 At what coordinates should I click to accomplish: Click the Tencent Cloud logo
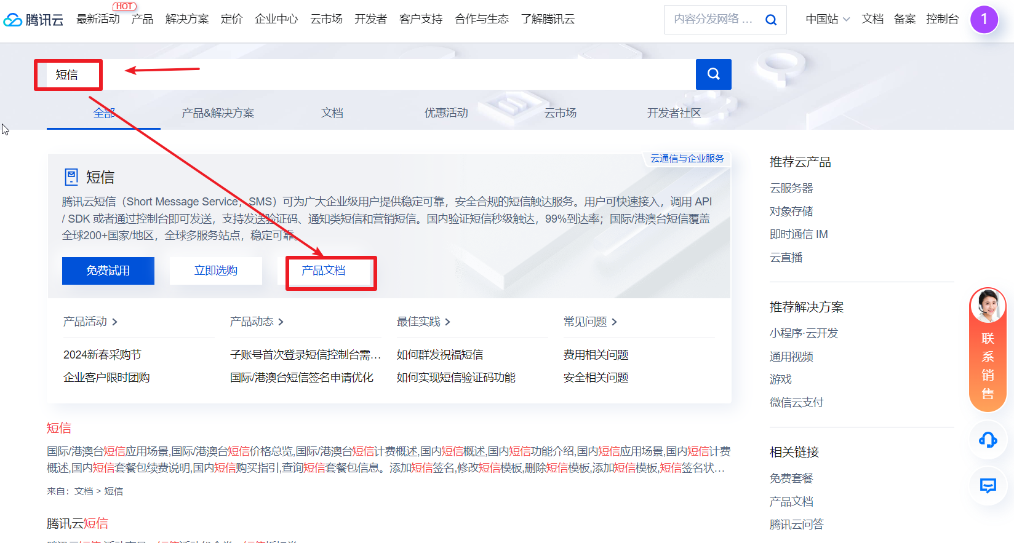tap(33, 20)
